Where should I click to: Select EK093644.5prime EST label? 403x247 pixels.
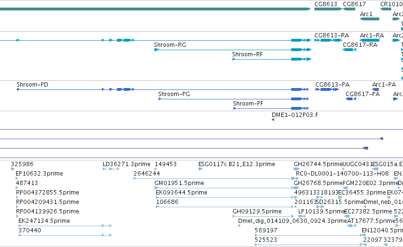(x=181, y=193)
